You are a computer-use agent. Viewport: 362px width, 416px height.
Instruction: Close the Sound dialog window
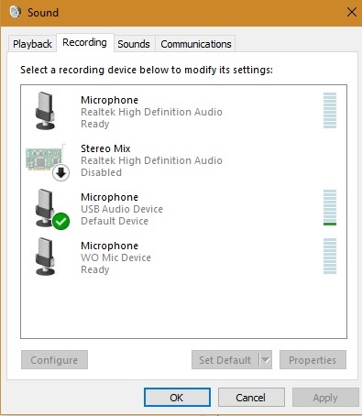(x=352, y=13)
